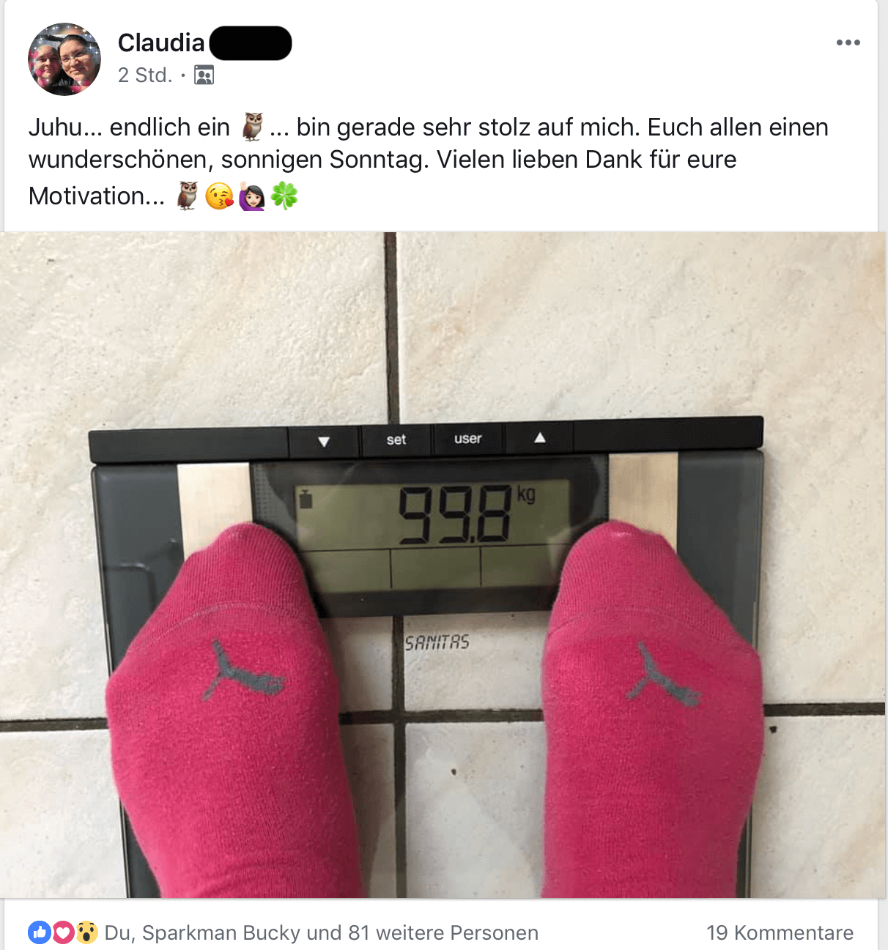This screenshot has width=888, height=950.
Task: Open the three-dot post options menu
Action: 848,42
